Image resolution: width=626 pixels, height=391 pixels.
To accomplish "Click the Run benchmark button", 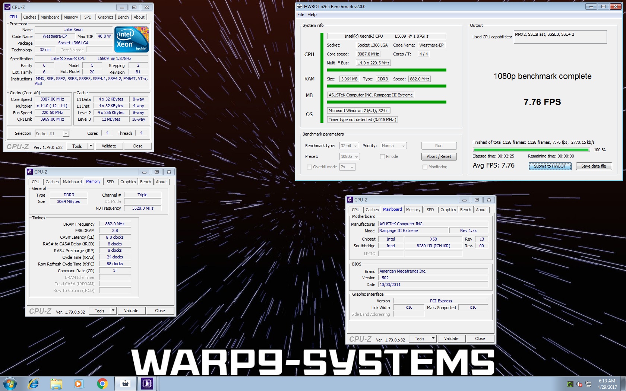I will 439,146.
